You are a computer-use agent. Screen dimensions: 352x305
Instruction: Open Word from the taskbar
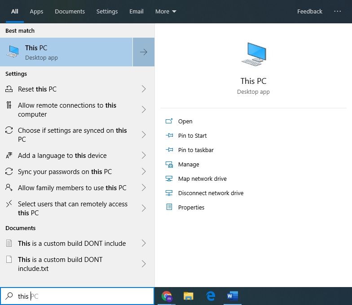pos(233,296)
